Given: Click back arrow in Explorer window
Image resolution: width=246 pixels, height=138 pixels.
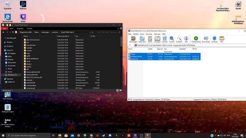Looking at the screenshot, I should point(3,32).
